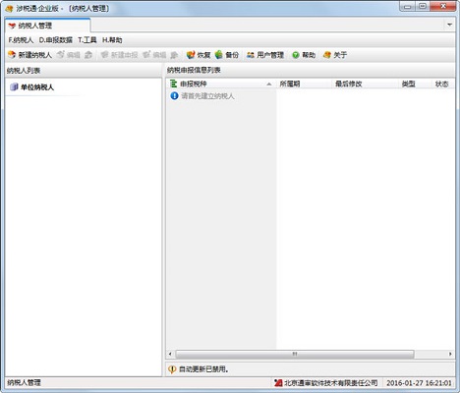The height and width of the screenshot is (393, 460).
Task: Open the T.工具 menu
Action: tap(87, 40)
